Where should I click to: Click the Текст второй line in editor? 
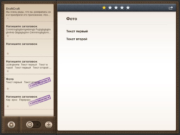click(77, 39)
